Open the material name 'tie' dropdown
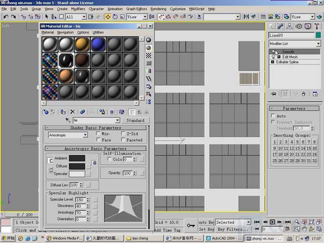This screenshot has height=243, width=324. 117,120
